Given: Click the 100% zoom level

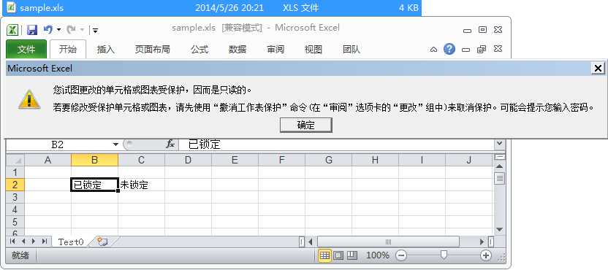Looking at the screenshot, I should pyautogui.click(x=377, y=255).
